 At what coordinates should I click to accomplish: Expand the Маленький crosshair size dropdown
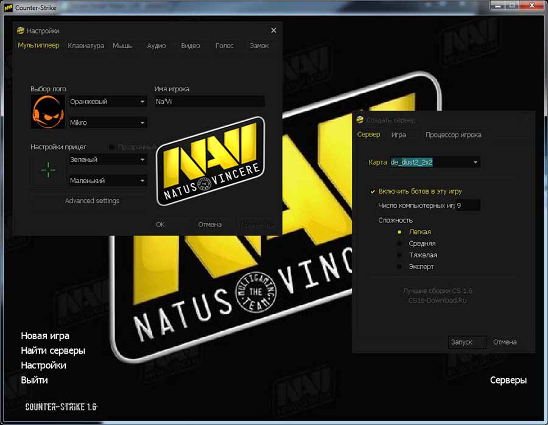tap(108, 180)
